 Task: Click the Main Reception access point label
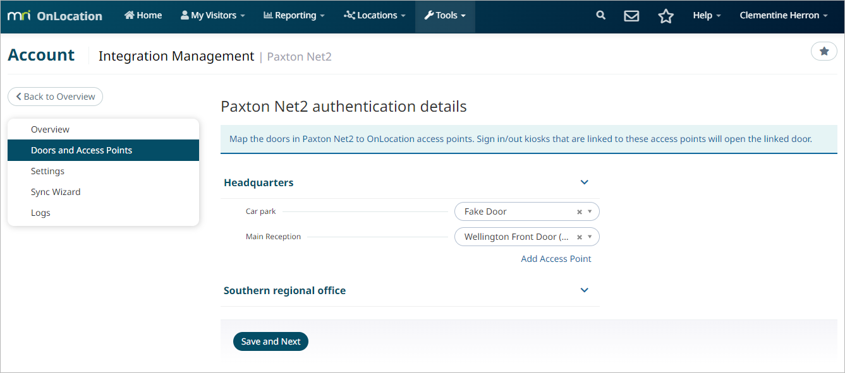273,237
